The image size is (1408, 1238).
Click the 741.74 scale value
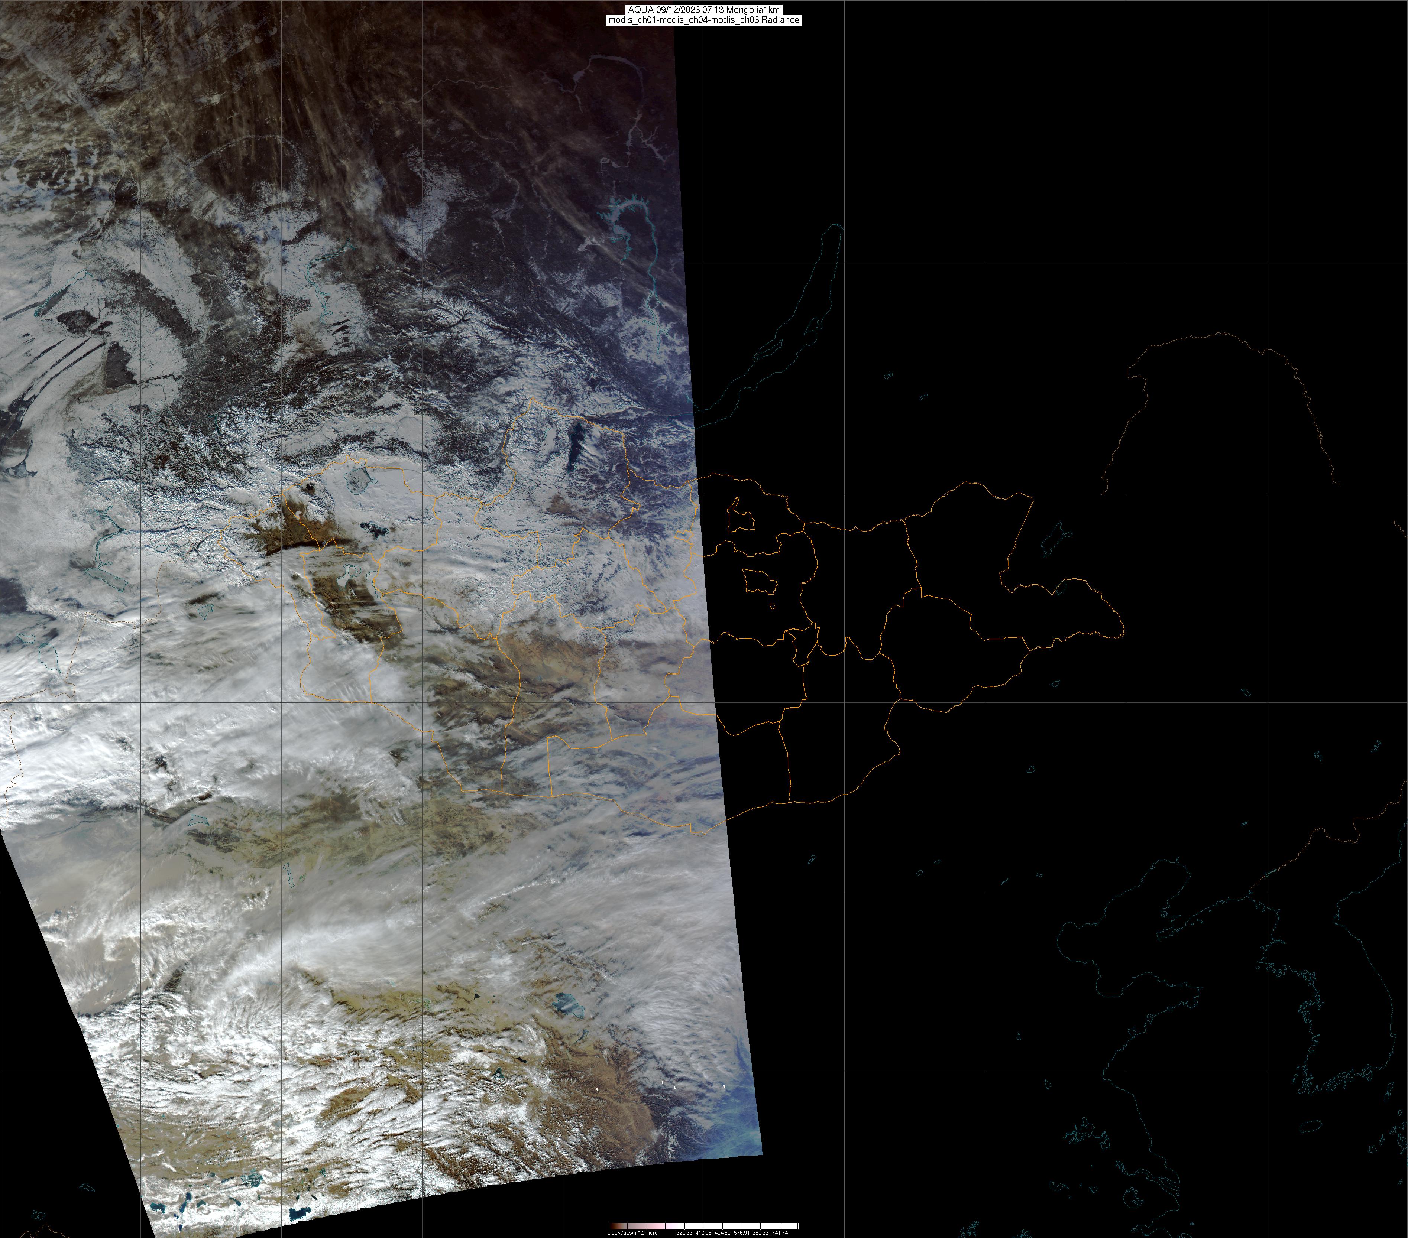[780, 1232]
